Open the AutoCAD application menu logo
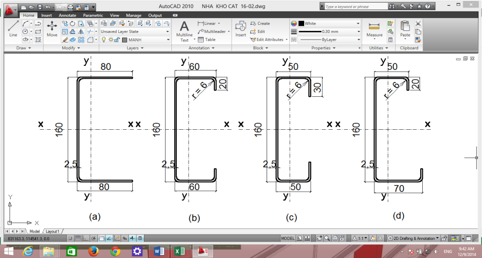 [x=11, y=10]
